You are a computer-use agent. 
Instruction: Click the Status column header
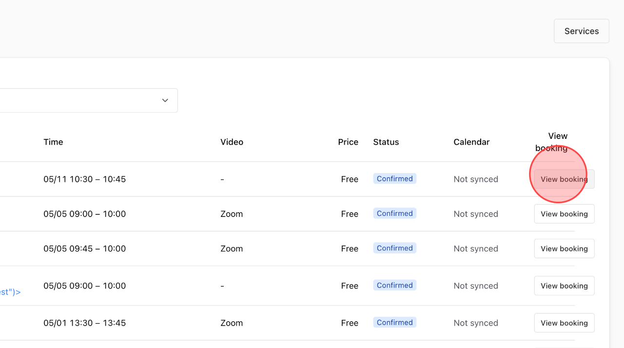386,142
